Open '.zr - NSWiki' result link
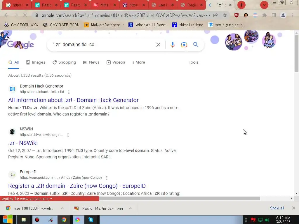The height and width of the screenshot is (224, 299). (x=23, y=143)
